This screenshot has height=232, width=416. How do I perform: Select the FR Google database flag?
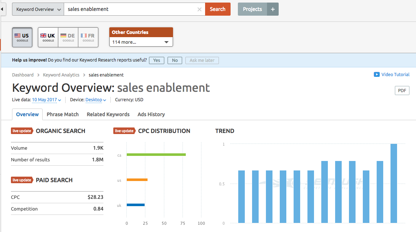click(88, 38)
